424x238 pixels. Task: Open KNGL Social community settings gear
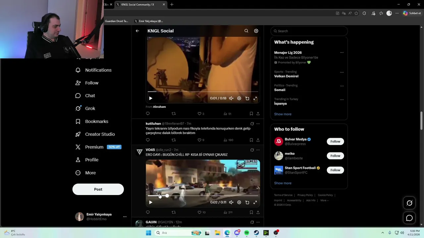click(256, 31)
